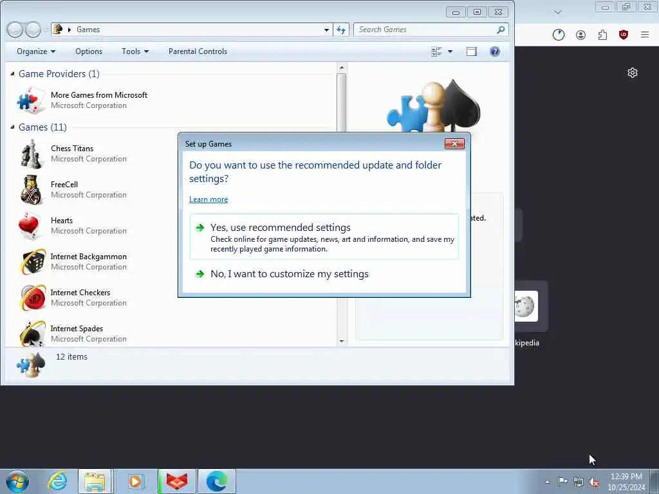Select the Internet Checkers icon
Screen dimensions: 659x494
pos(33,298)
